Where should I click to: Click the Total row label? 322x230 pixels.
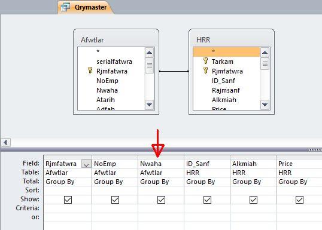tap(31, 181)
